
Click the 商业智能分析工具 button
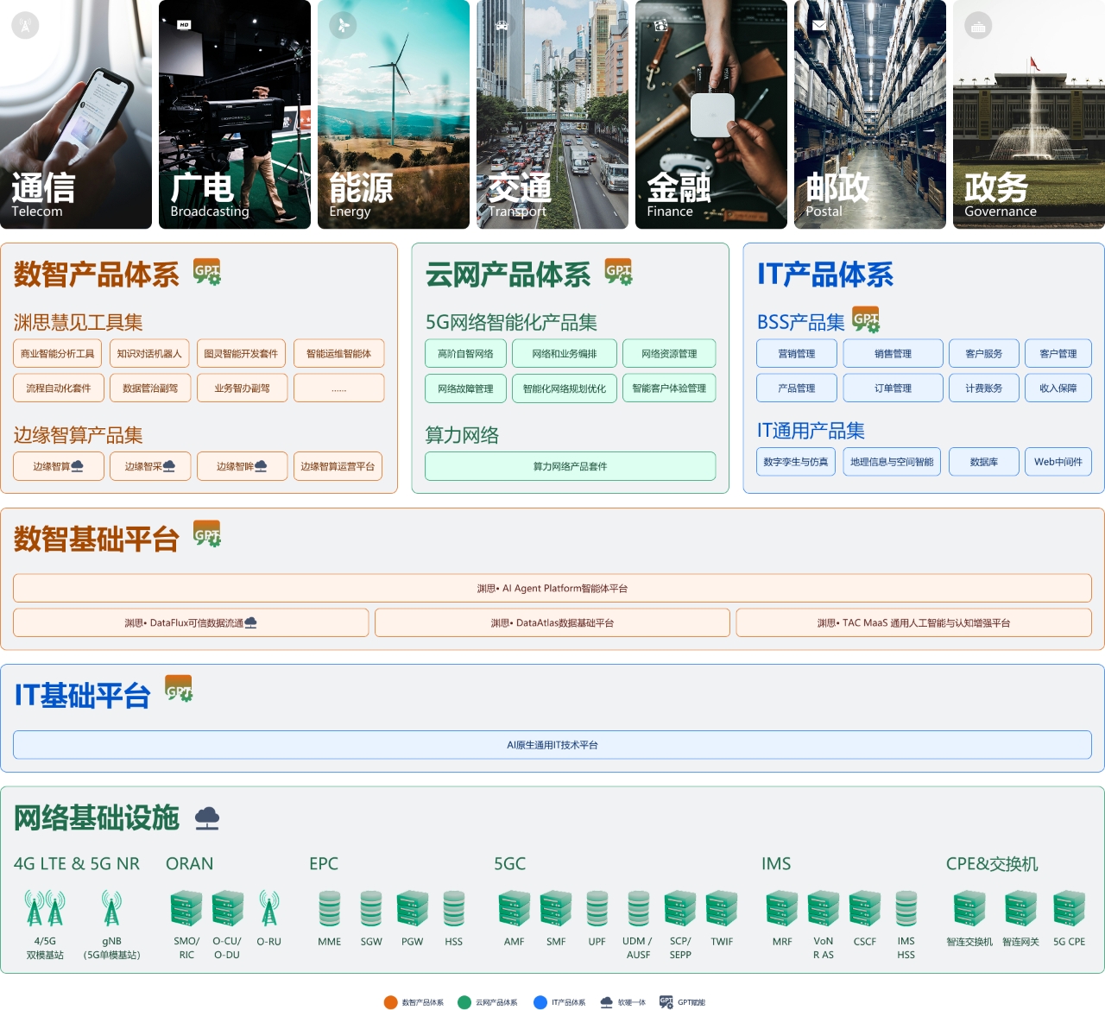pos(58,354)
